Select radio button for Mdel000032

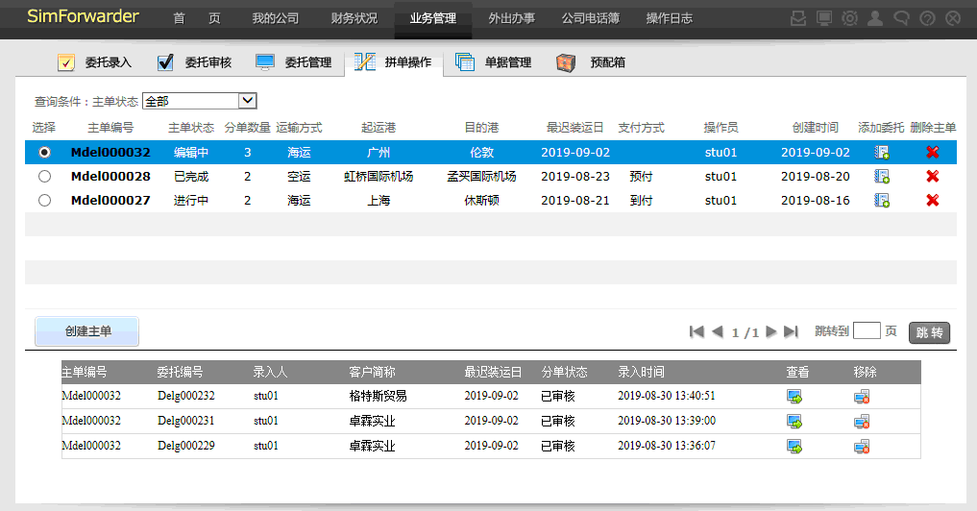44,153
